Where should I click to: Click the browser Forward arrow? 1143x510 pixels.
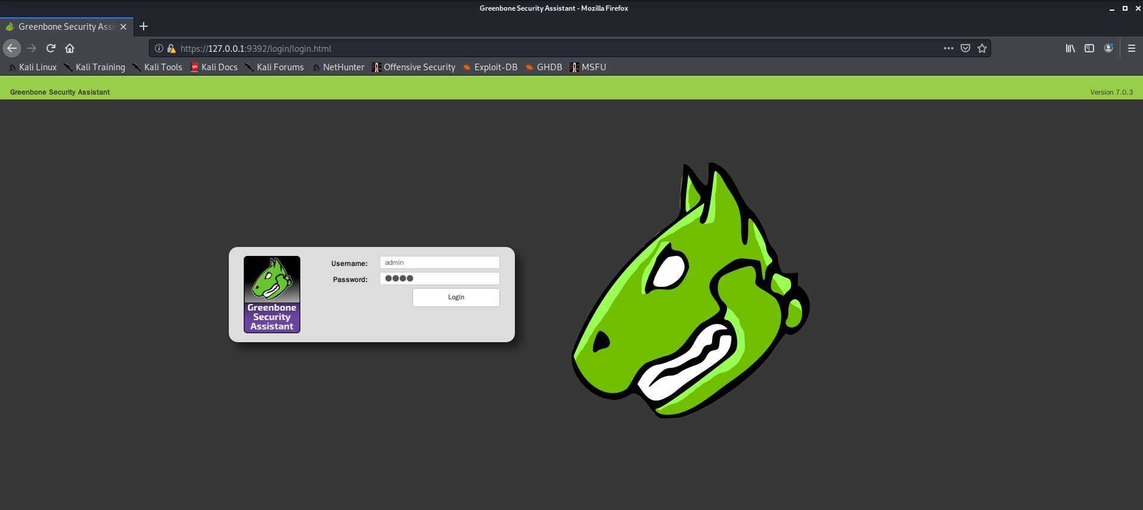(x=32, y=48)
